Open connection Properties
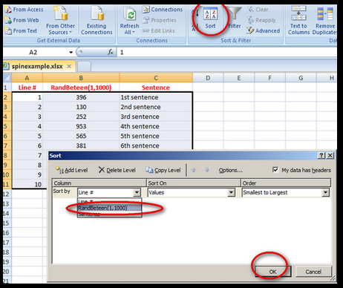 coord(160,20)
